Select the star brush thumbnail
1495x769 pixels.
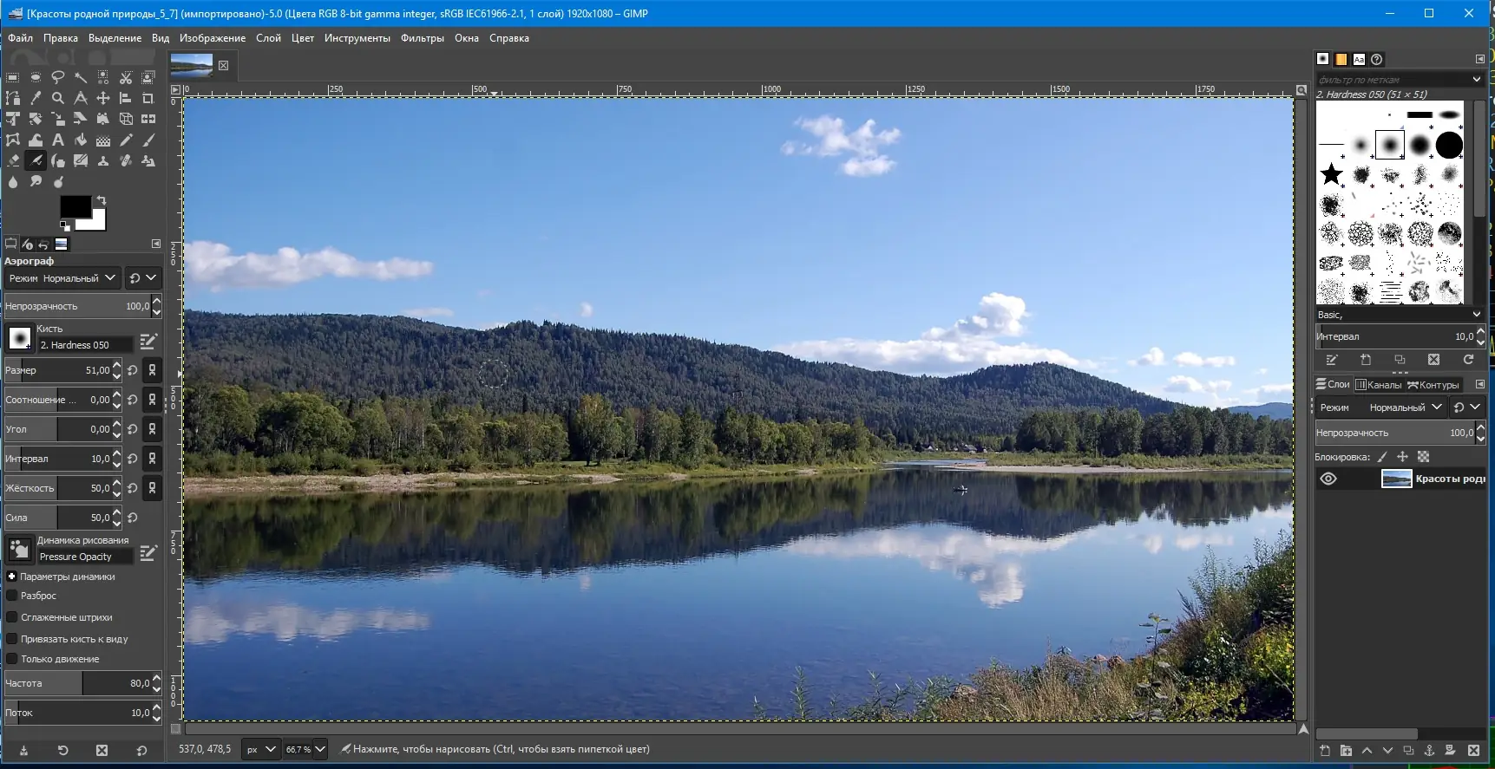(x=1331, y=174)
